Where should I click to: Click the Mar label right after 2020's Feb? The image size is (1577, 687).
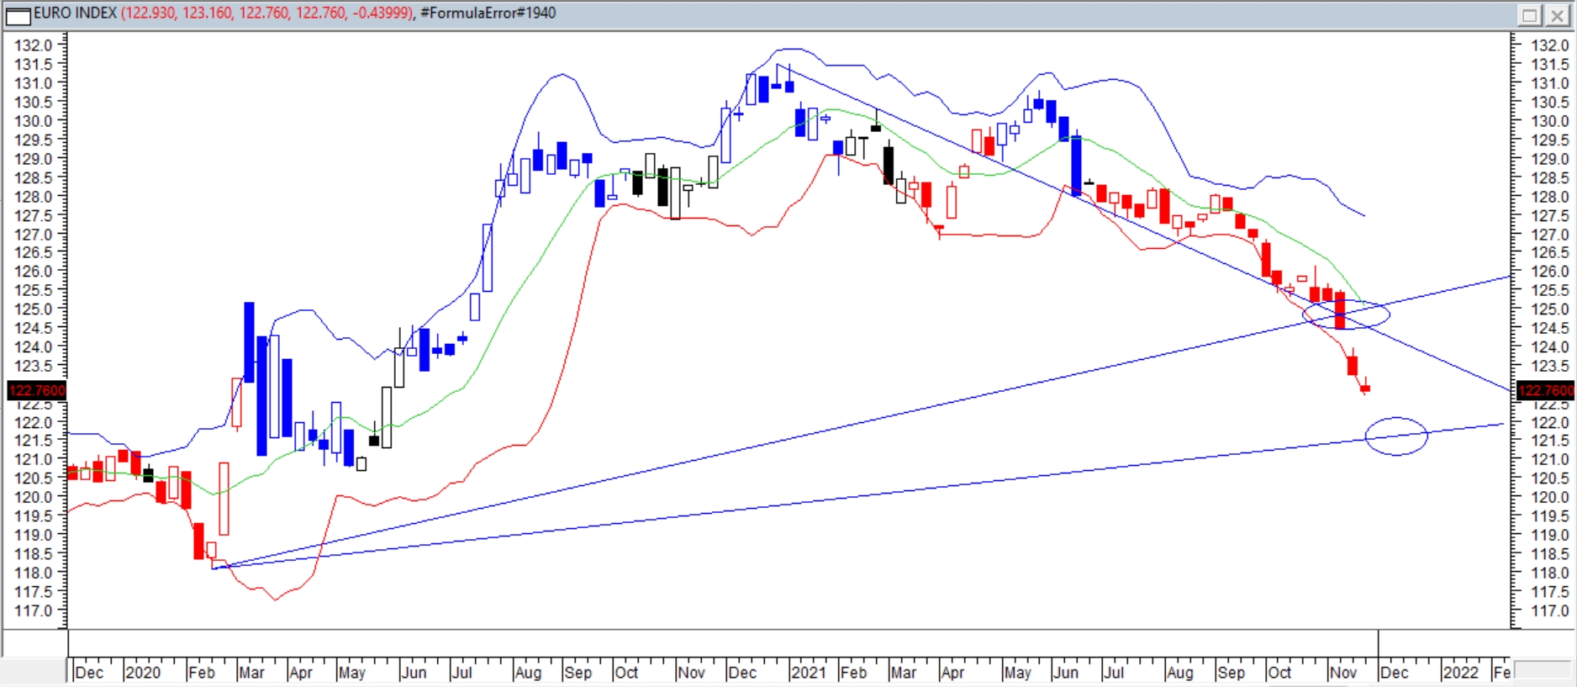[251, 673]
